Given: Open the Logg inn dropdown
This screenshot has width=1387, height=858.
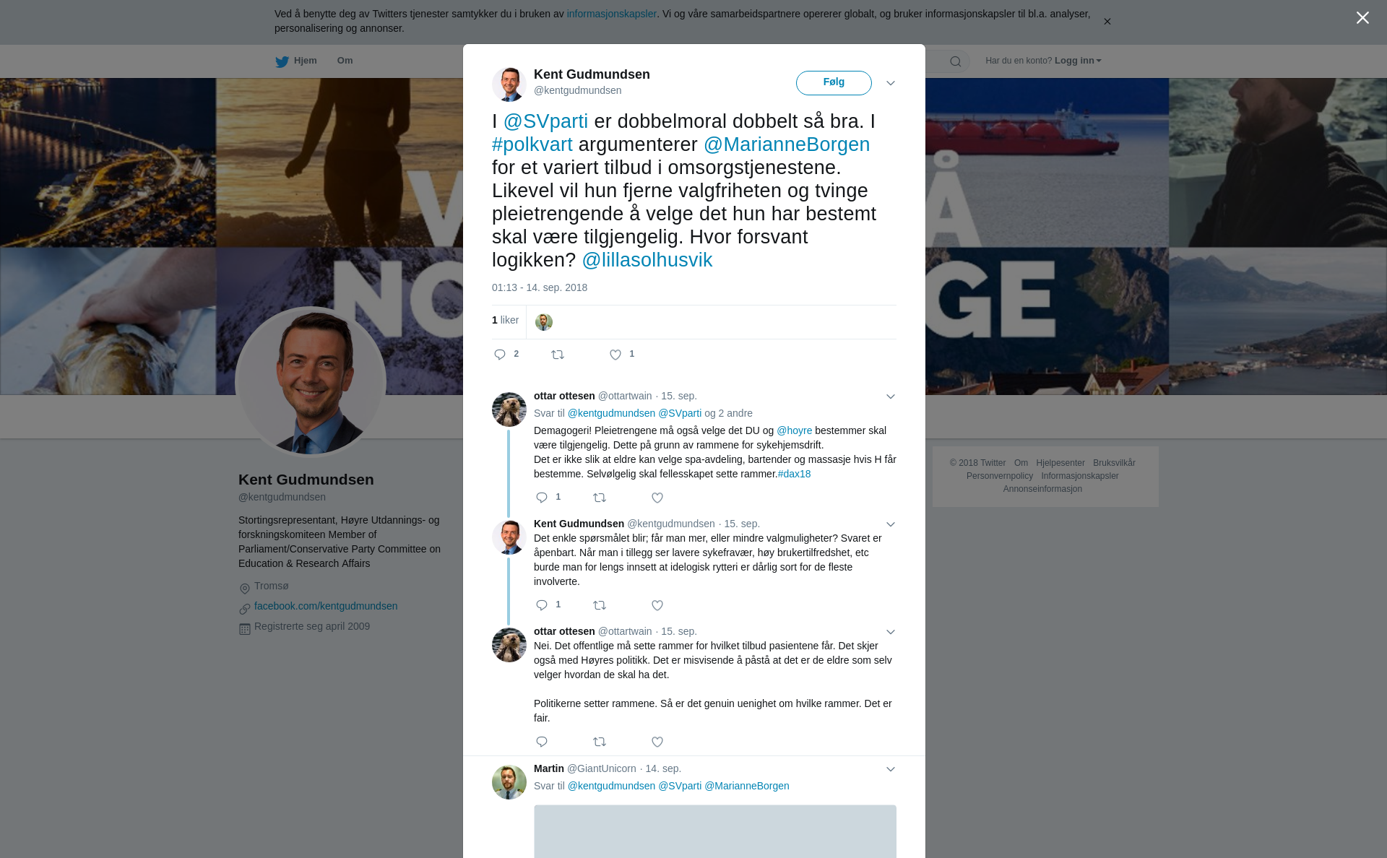Looking at the screenshot, I should 1078,61.
